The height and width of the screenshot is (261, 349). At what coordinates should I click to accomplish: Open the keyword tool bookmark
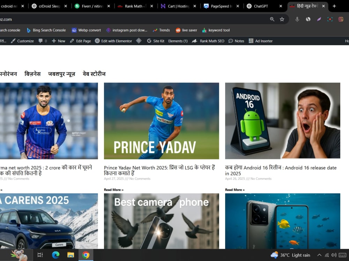pos(216,30)
